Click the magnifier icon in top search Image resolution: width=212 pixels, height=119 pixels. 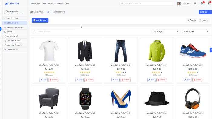click(x=122, y=4)
